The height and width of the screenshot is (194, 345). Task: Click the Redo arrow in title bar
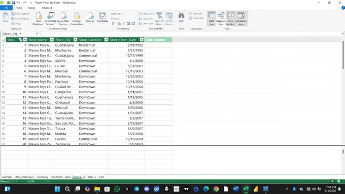25,3
